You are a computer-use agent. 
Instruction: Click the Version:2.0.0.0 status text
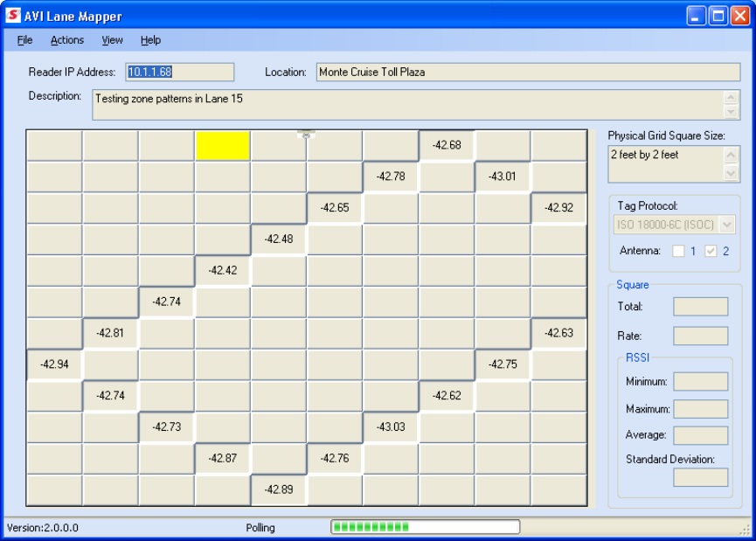pyautogui.click(x=43, y=528)
